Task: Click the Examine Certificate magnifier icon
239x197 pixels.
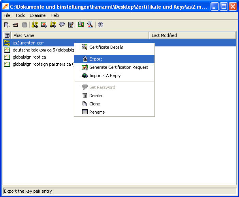Action: tap(81, 25)
